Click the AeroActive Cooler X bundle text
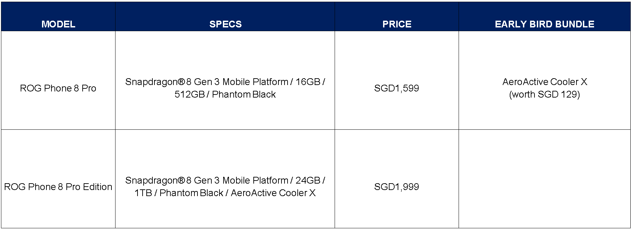This screenshot has height=231, width=631. (545, 82)
